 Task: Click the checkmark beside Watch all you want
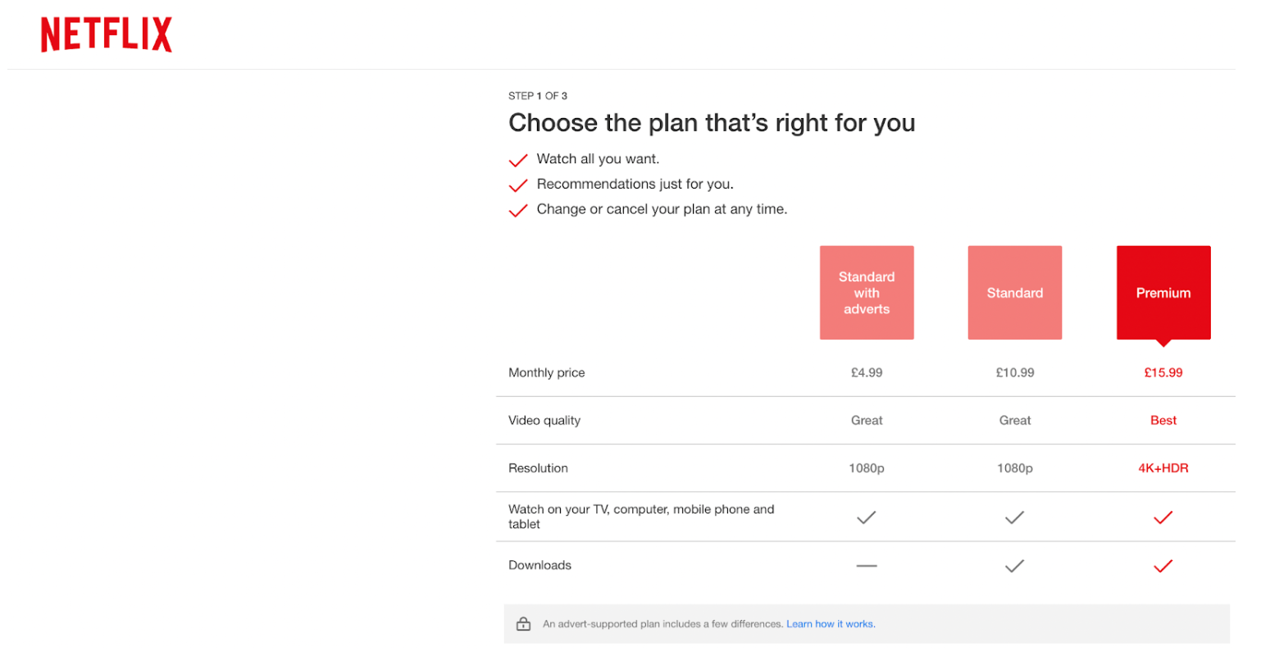point(518,160)
